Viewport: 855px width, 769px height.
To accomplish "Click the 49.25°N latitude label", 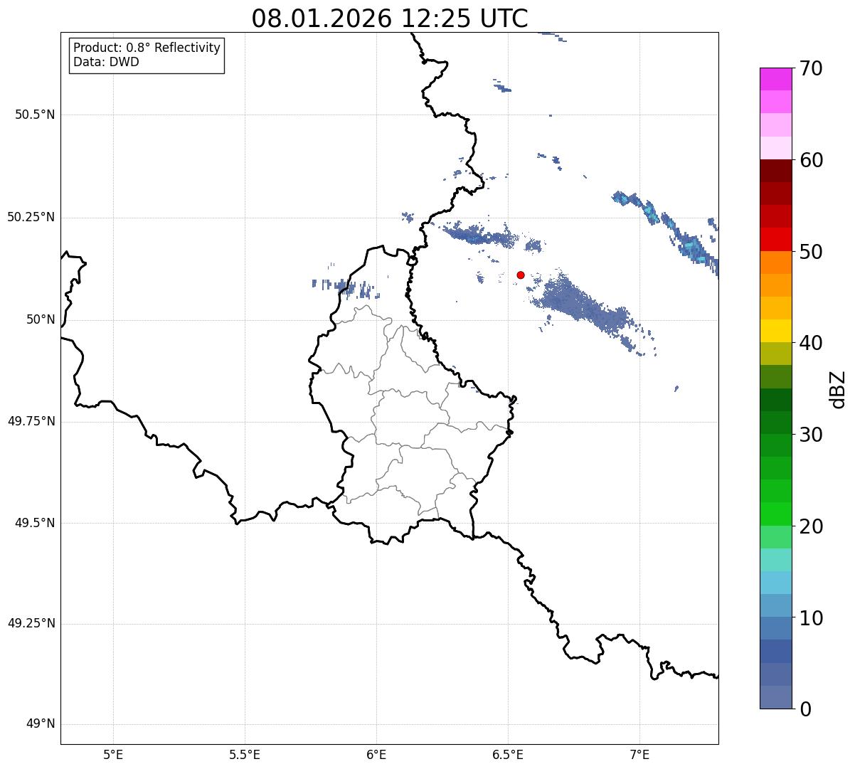I will click(31, 624).
